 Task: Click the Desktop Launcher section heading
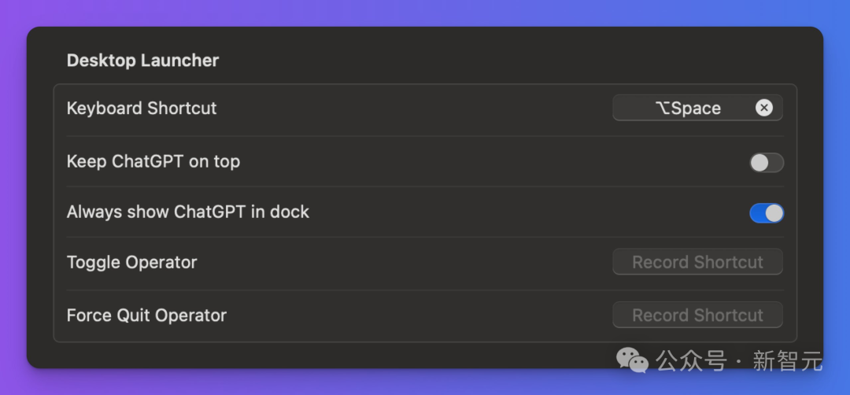pos(142,61)
